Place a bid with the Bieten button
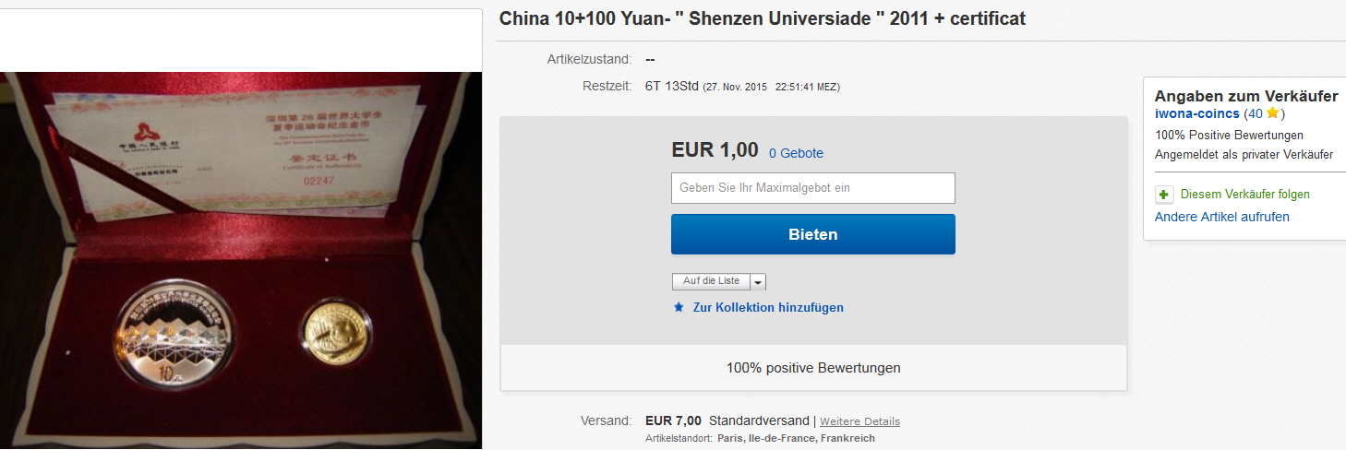 tap(812, 234)
